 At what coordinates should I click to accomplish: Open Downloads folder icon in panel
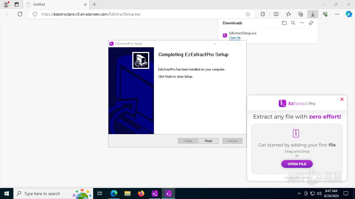click(x=284, y=23)
